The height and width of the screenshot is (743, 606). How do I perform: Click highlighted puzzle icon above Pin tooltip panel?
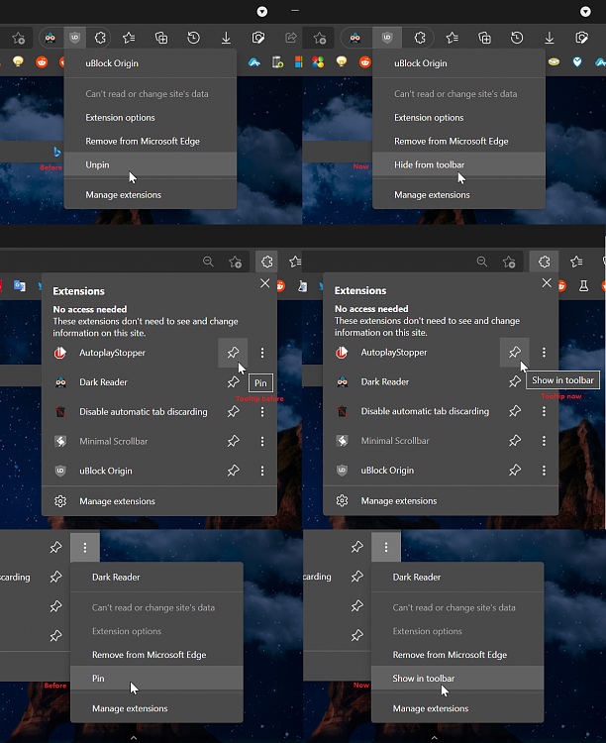pyautogui.click(x=266, y=262)
